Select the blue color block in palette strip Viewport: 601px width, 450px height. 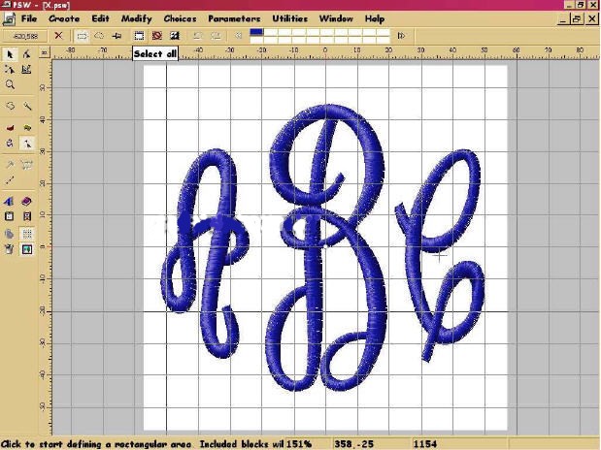pos(256,31)
